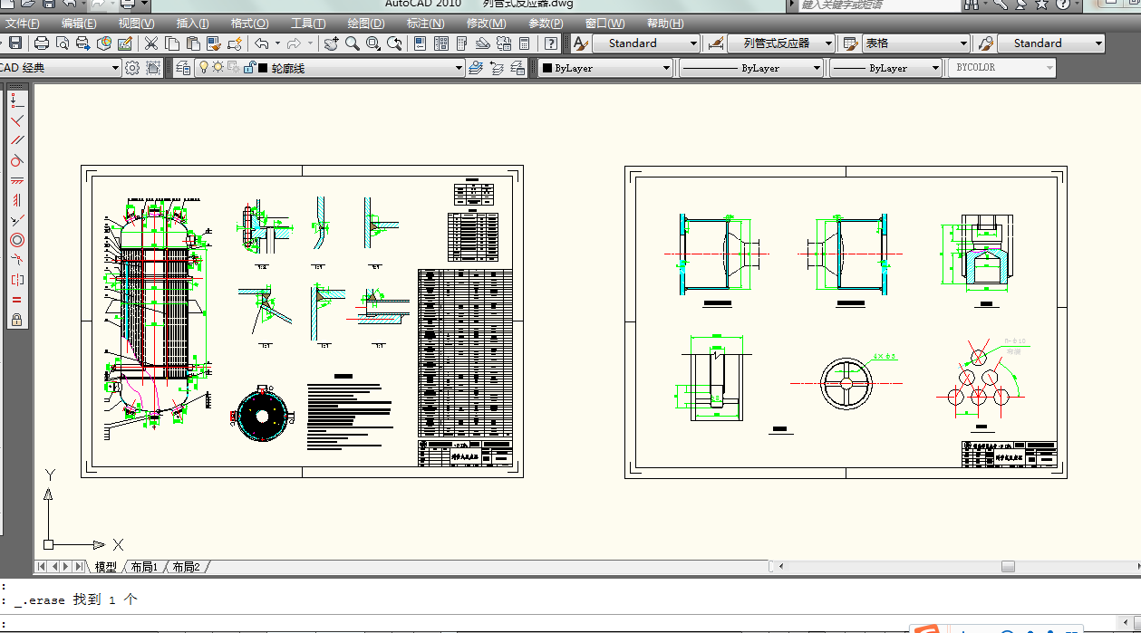Open the QuickCalc calculator icon
The width and height of the screenshot is (1141, 633).
tap(525, 43)
